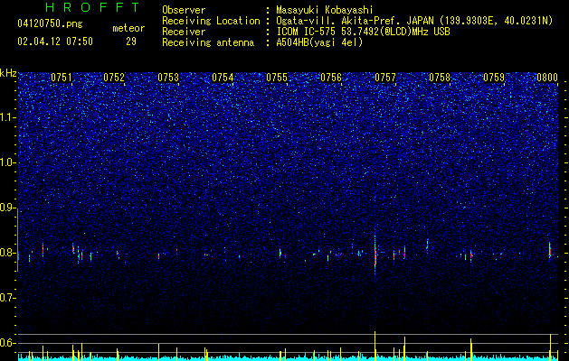The height and width of the screenshot is (361, 569).
Task: Click the 0753 time marker
Action: tap(168, 78)
